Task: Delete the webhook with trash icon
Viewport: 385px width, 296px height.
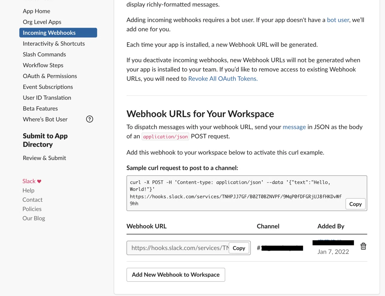Action: pos(363,246)
